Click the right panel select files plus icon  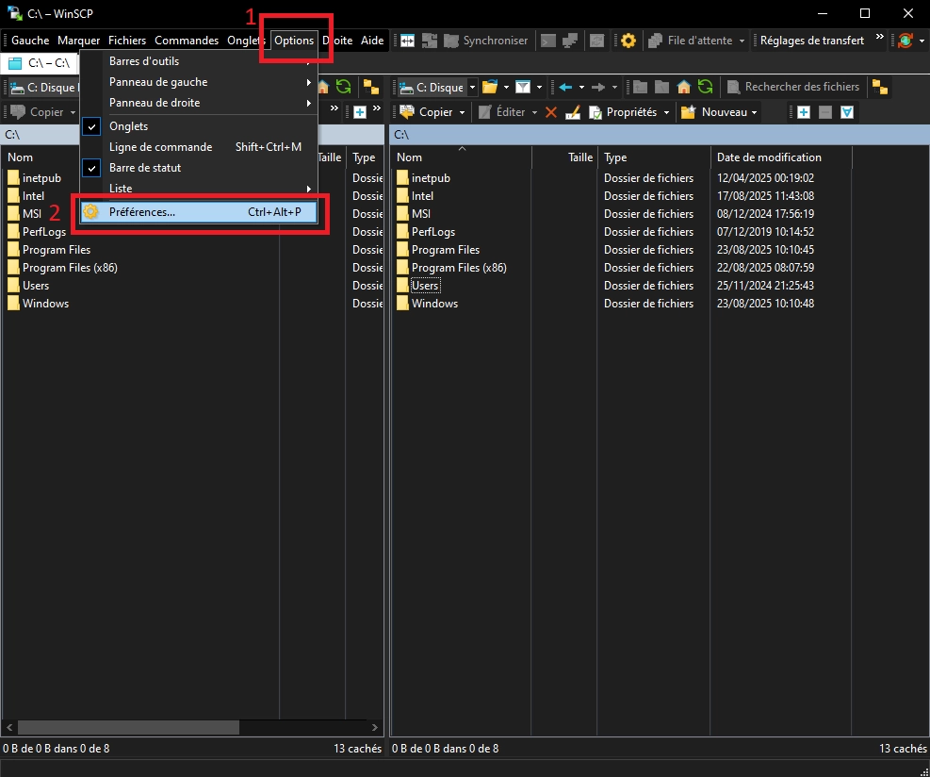[x=804, y=112]
